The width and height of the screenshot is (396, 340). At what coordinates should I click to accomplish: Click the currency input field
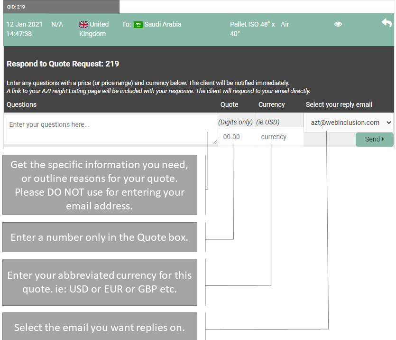click(x=279, y=137)
